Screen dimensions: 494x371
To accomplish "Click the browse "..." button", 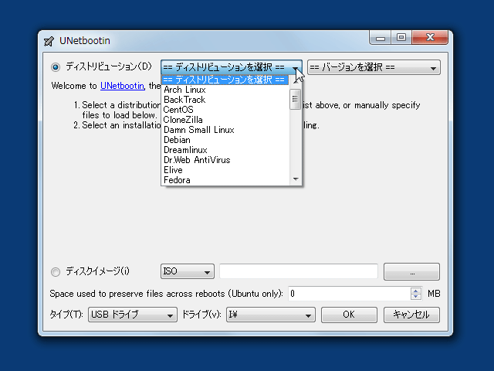I will [411, 271].
